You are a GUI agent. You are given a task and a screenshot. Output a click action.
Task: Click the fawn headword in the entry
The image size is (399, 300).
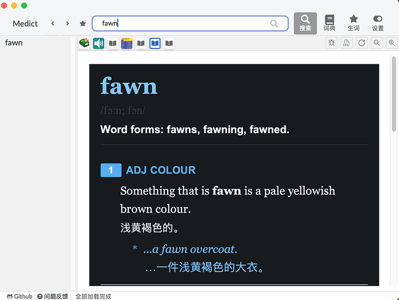(129, 86)
